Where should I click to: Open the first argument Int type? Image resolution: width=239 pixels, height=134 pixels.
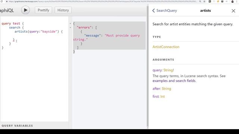click(162, 96)
